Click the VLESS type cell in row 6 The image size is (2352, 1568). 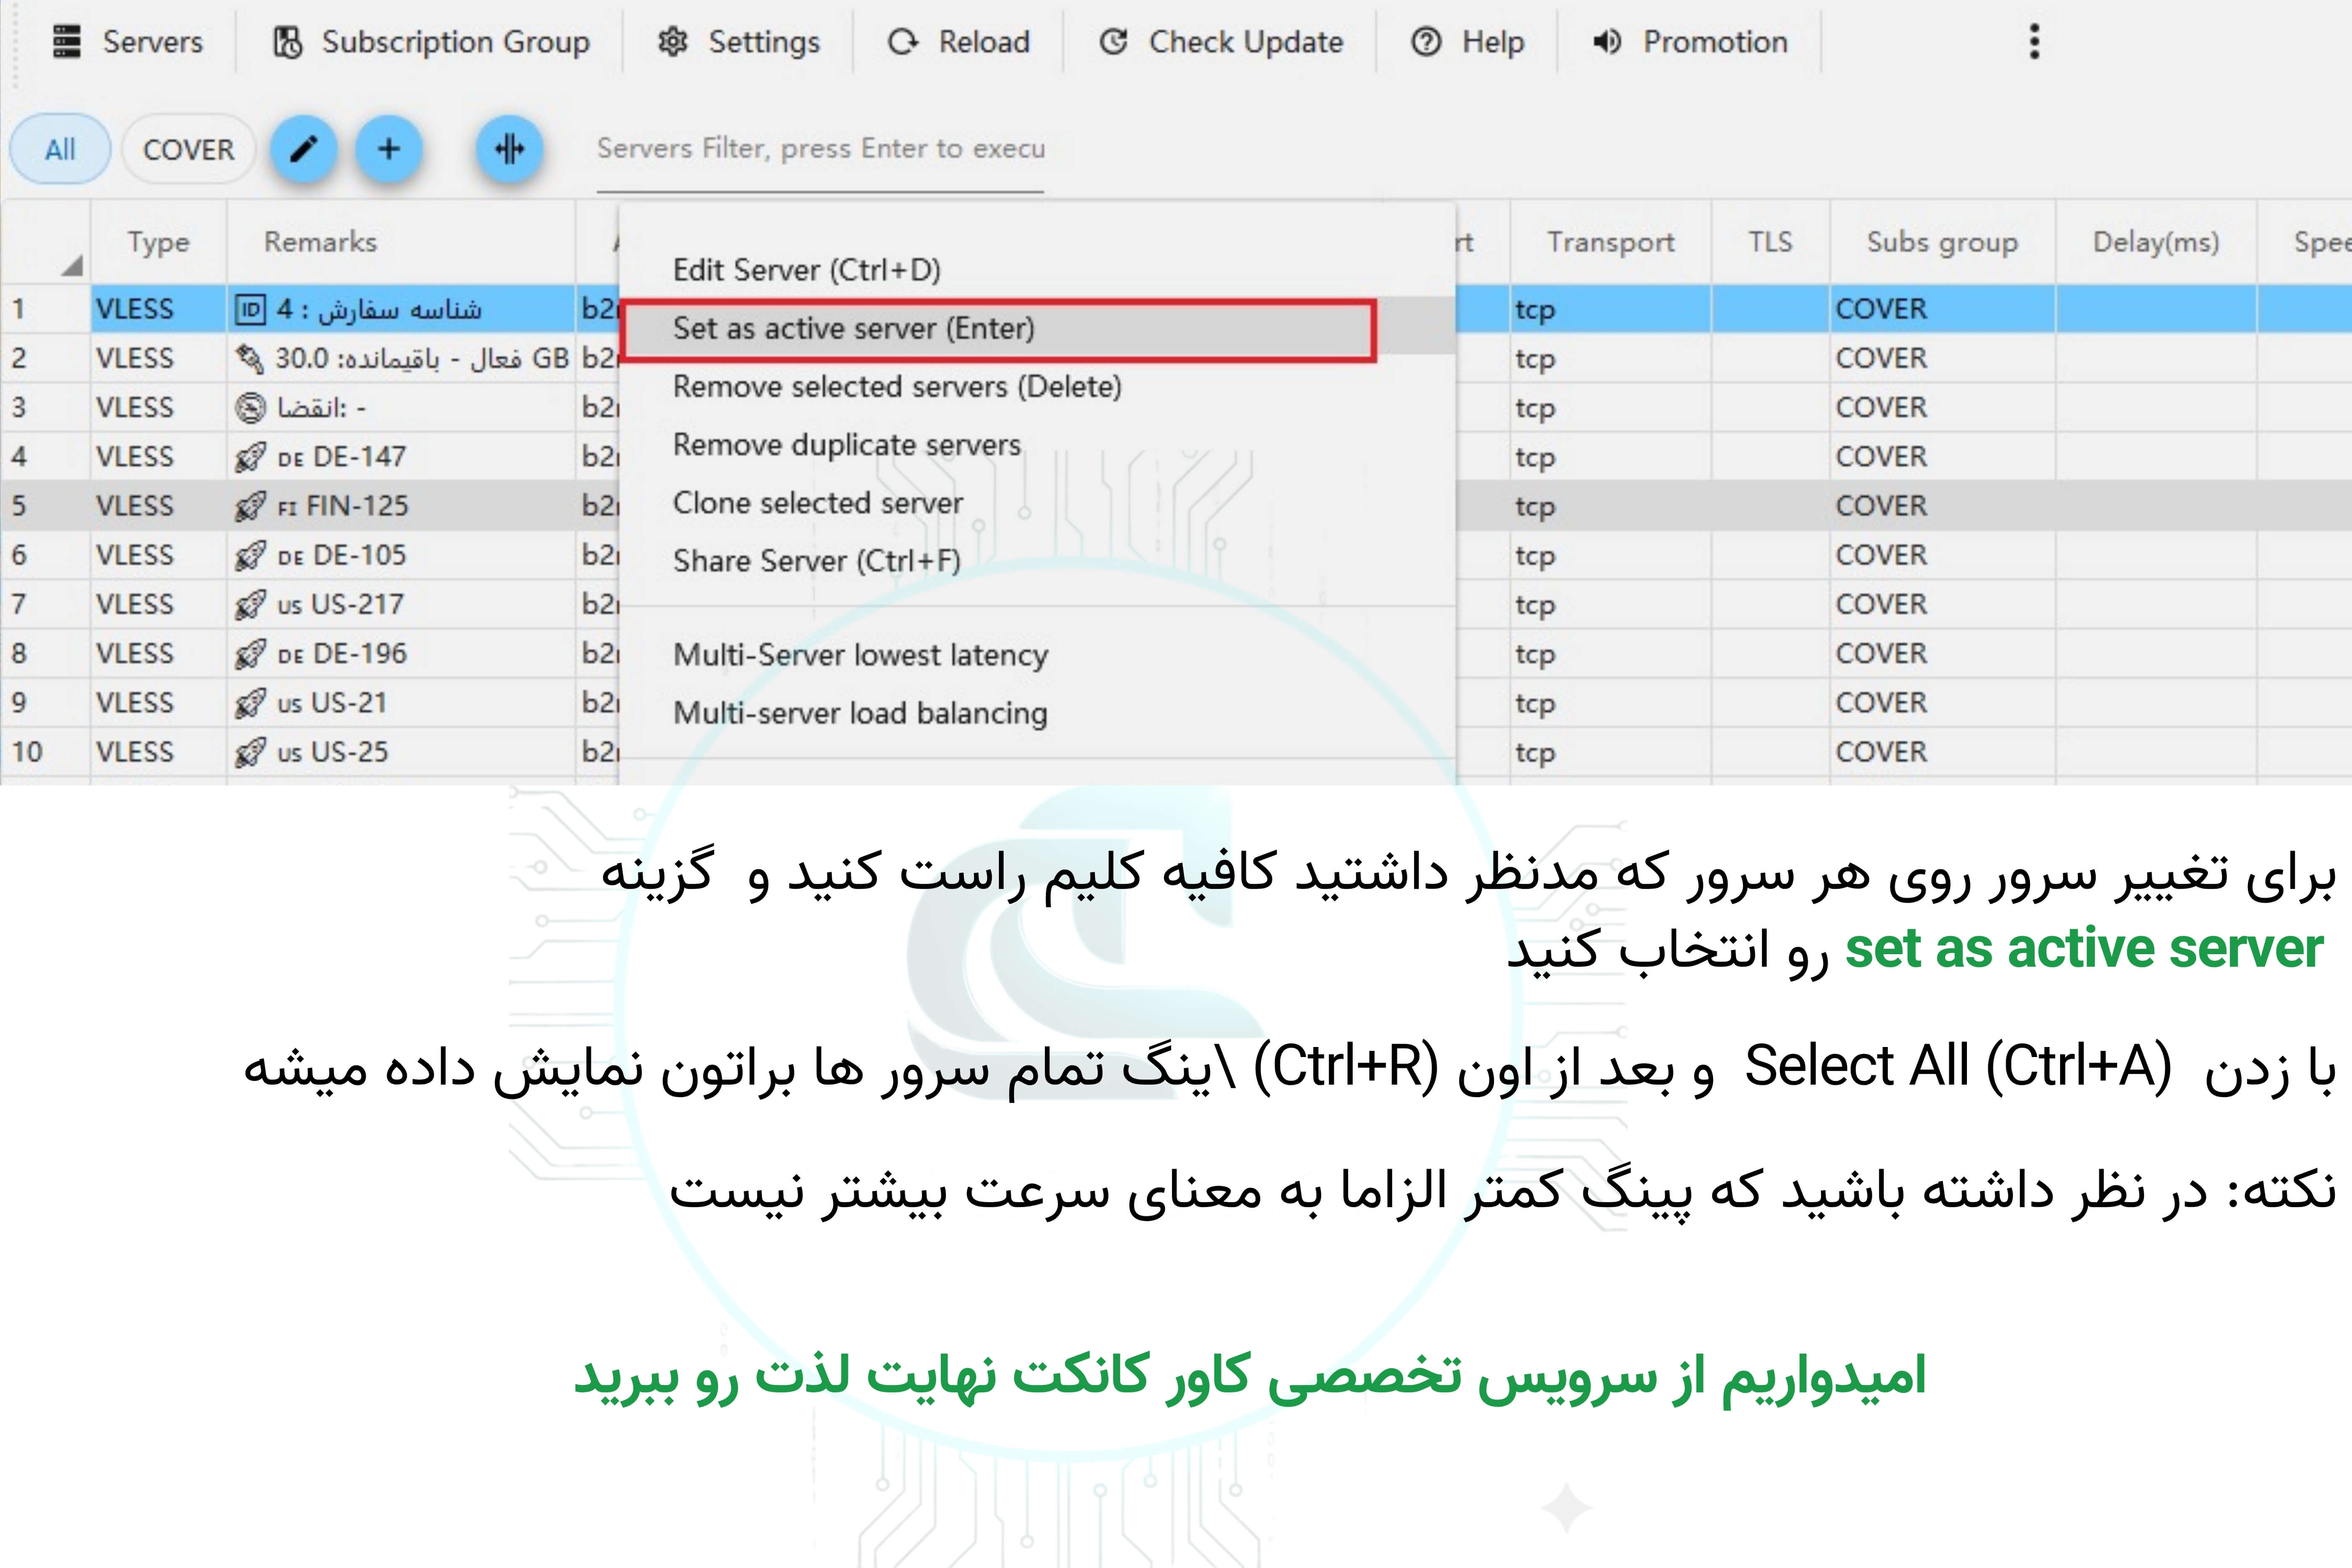[158, 555]
